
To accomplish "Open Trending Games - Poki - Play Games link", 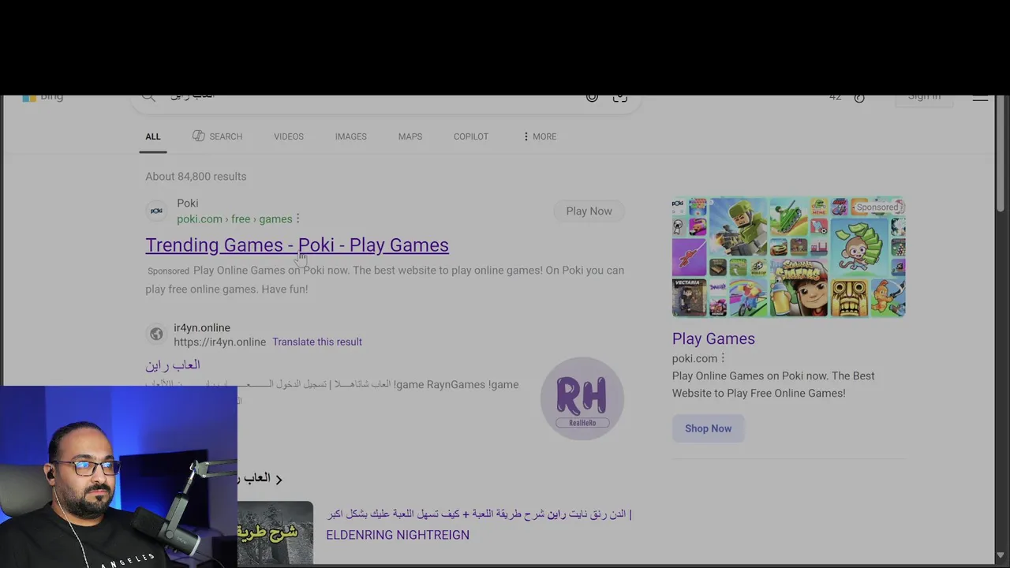I will pos(297,245).
